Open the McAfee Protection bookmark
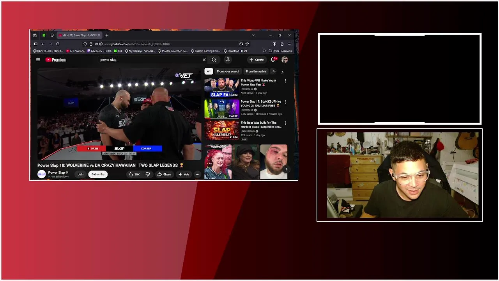Image resolution: width=499 pixels, height=281 pixels. tap(173, 51)
